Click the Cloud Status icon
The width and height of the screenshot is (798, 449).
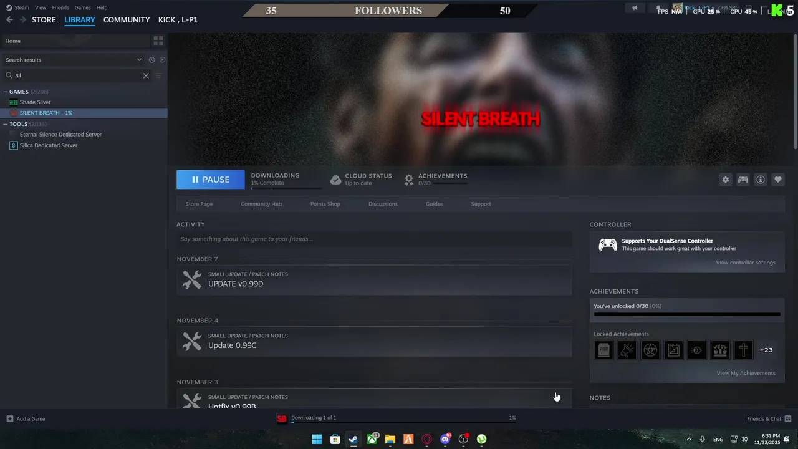(x=335, y=180)
